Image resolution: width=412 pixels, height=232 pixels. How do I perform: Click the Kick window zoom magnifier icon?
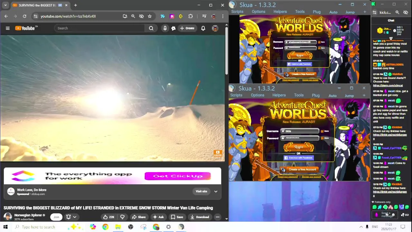397,12
